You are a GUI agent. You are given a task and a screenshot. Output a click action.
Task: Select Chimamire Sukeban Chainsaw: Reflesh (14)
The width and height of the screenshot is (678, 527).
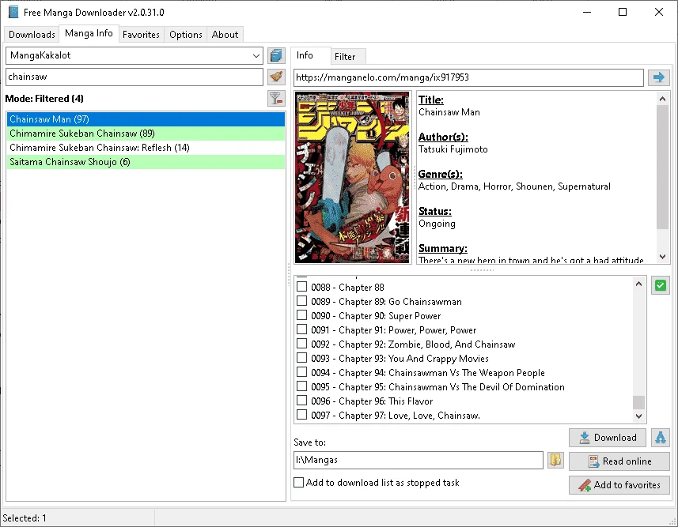[x=146, y=148]
